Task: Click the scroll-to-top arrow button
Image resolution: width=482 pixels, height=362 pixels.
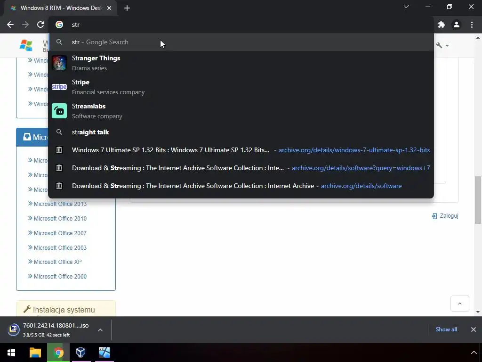Action: click(x=460, y=304)
